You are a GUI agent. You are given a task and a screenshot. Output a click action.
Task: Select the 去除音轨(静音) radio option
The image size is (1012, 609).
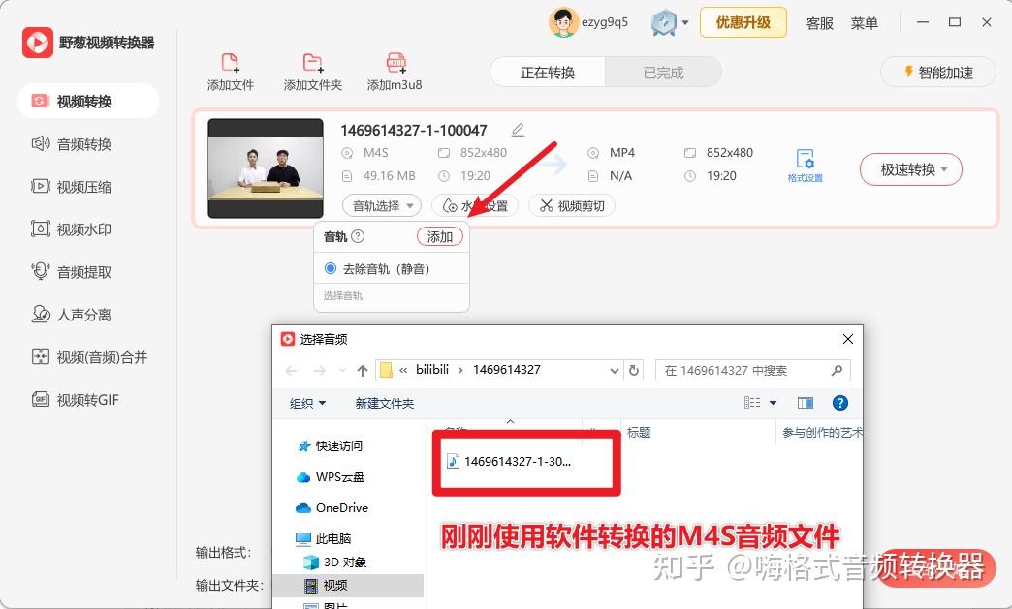tap(330, 268)
